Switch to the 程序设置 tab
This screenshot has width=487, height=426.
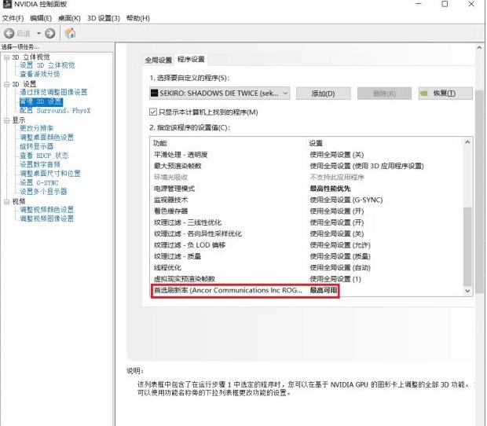pyautogui.click(x=191, y=60)
